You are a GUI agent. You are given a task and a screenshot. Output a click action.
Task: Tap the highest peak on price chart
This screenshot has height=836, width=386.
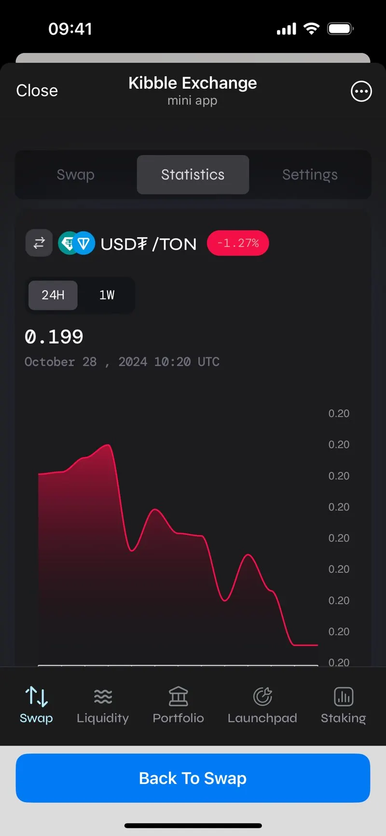click(108, 445)
